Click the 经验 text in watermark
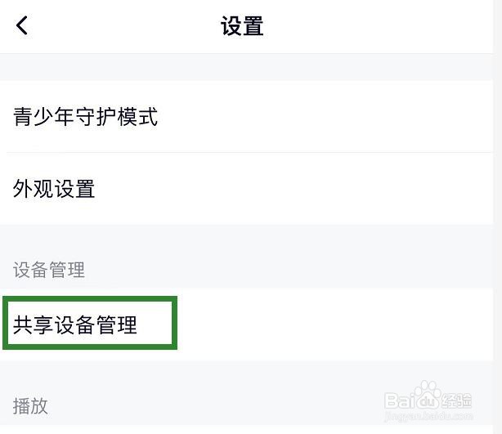This screenshot has height=434, width=502. pos(456,400)
